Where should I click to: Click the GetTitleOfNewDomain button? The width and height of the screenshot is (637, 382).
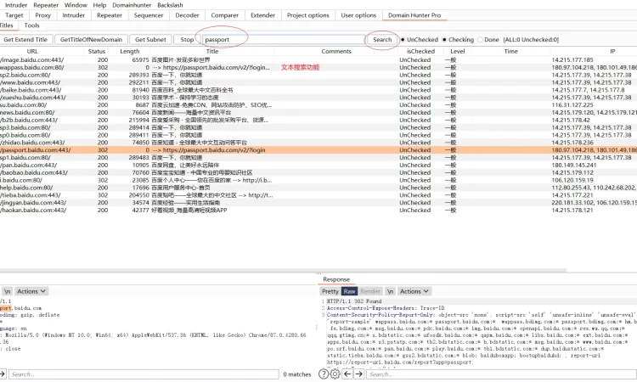point(91,39)
